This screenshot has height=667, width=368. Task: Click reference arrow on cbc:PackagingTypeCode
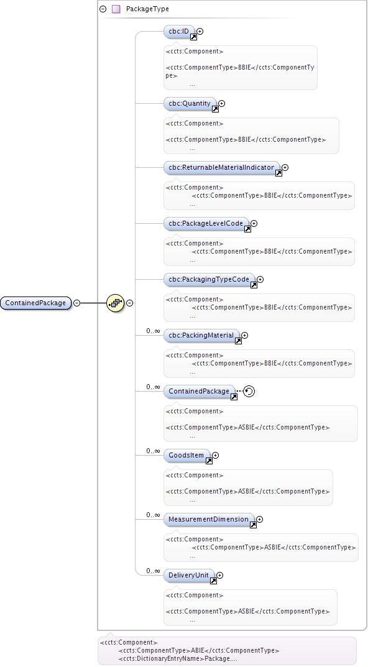pyautogui.click(x=254, y=285)
